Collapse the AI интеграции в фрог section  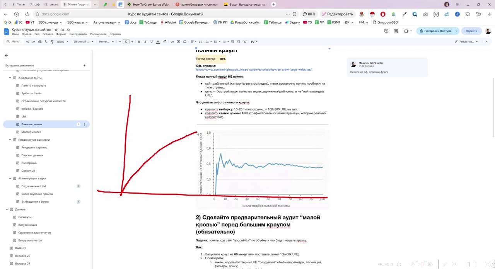(x=10, y=178)
